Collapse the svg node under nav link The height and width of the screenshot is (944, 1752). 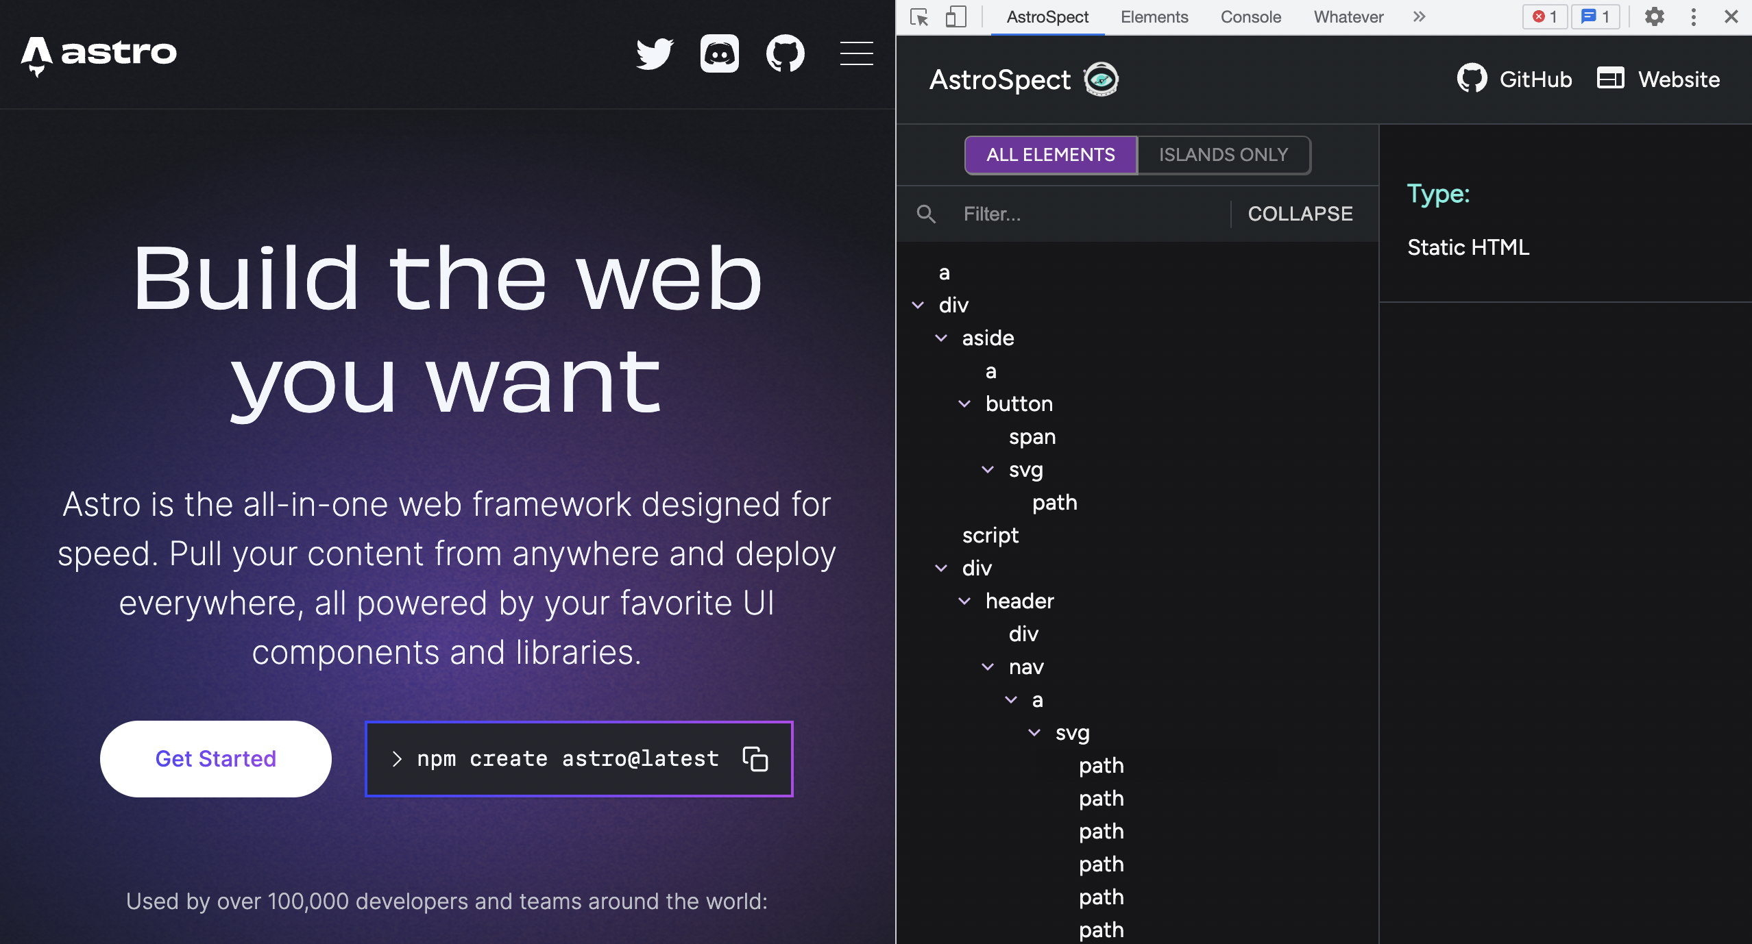(1035, 732)
